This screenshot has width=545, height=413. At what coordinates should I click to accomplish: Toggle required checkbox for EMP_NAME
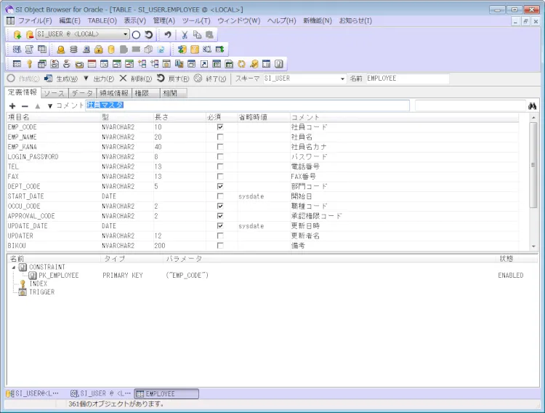click(x=220, y=137)
